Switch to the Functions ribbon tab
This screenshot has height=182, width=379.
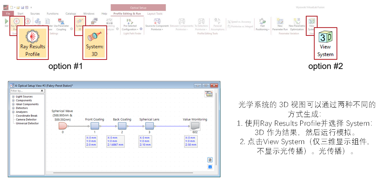tap(53, 14)
